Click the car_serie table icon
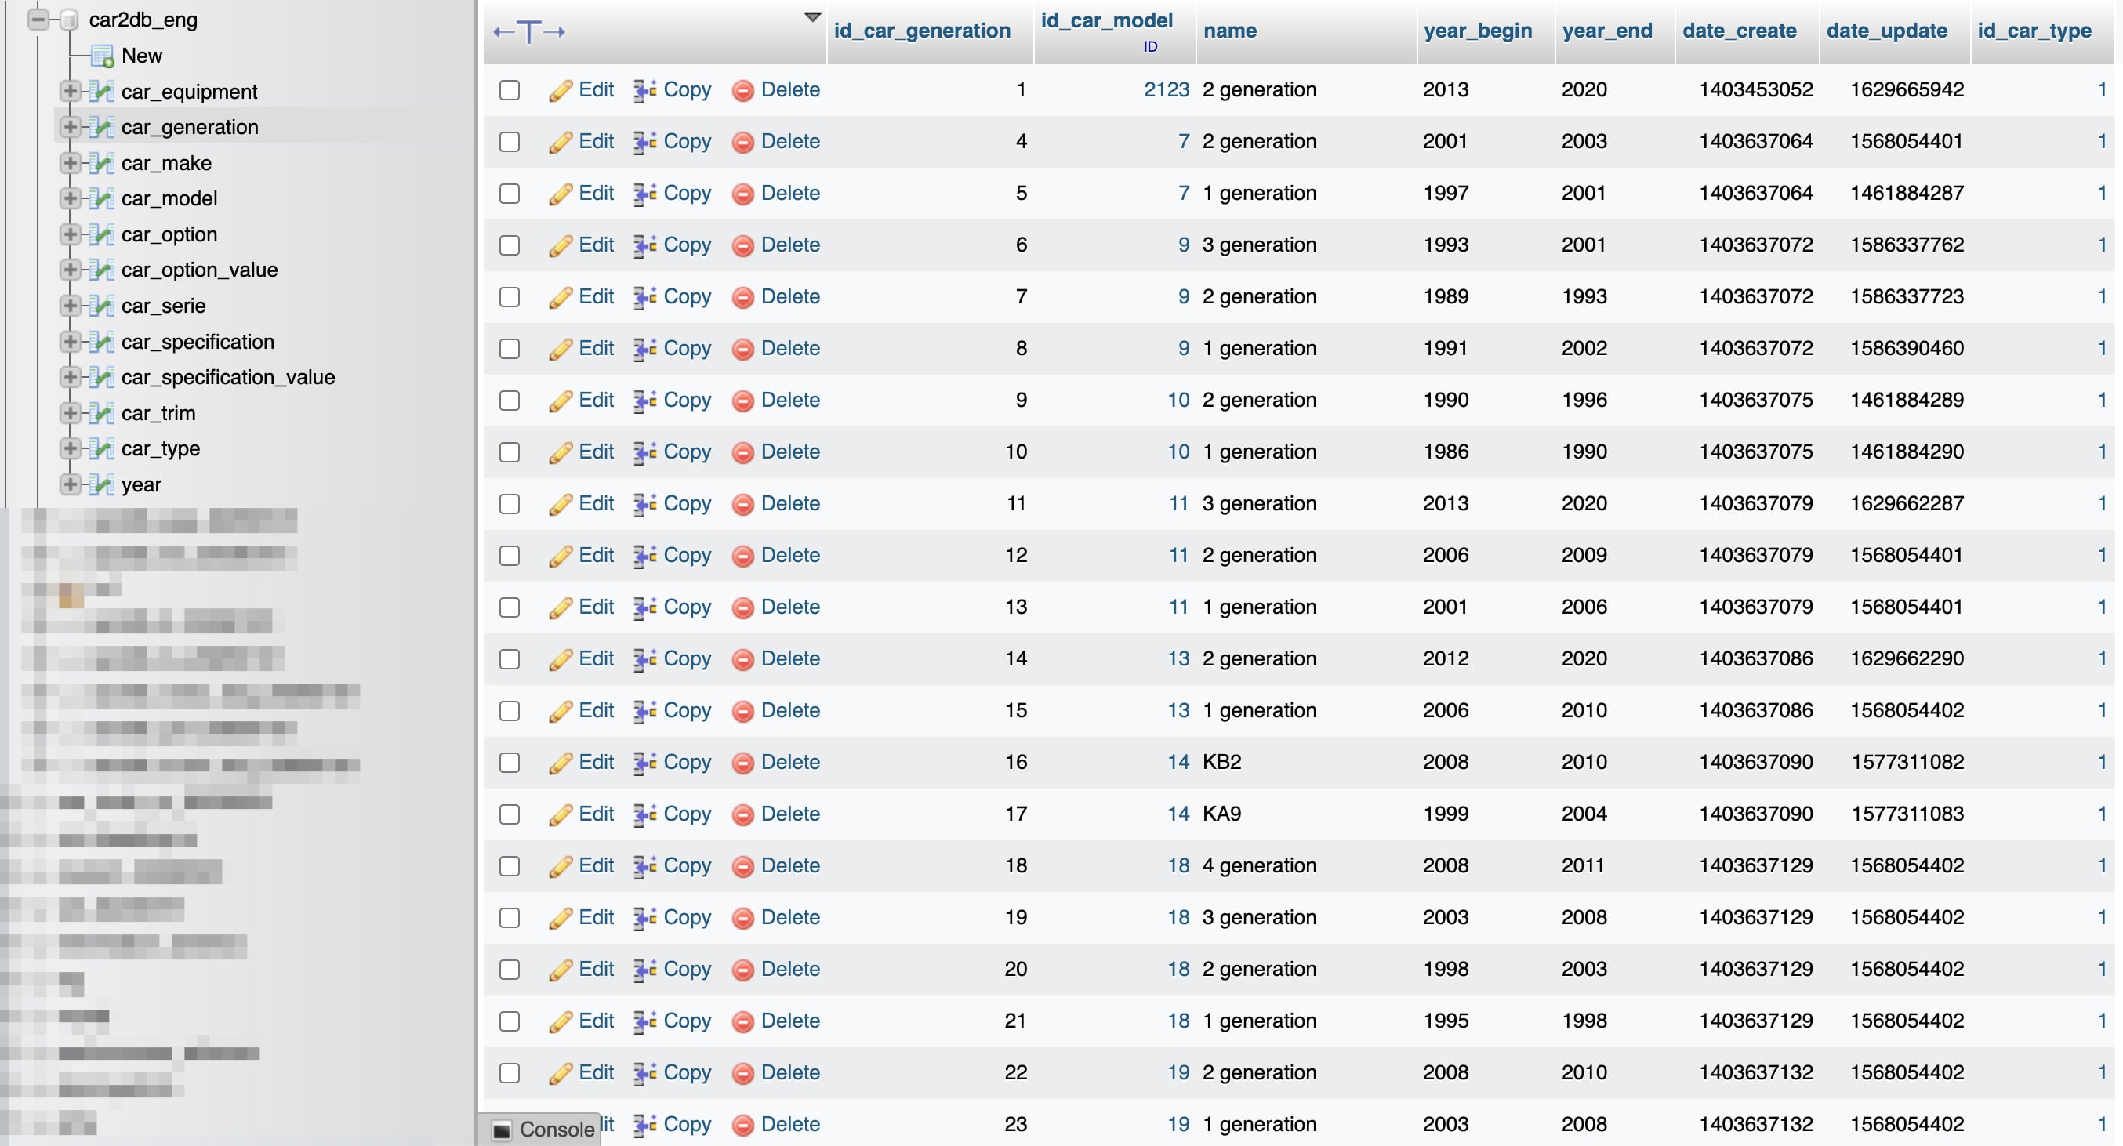Image resolution: width=2123 pixels, height=1146 pixels. click(102, 306)
